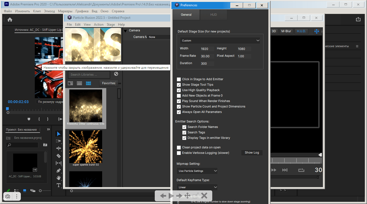Collapse the Camera section triangle
Image resolution: width=367 pixels, height=204 pixels.
pos(125,31)
